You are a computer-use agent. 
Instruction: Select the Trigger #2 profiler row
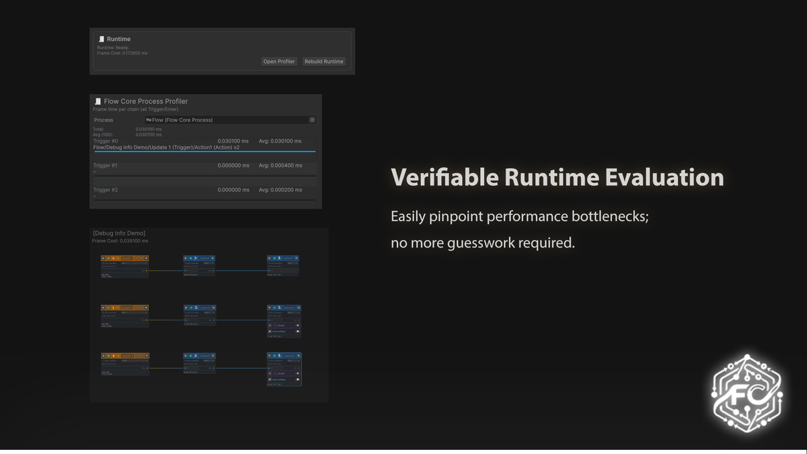tap(204, 192)
